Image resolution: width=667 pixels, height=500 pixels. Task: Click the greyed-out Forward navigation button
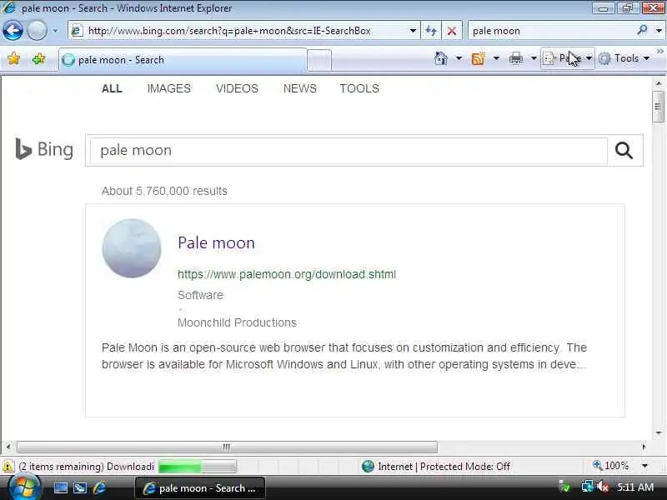click(x=37, y=31)
